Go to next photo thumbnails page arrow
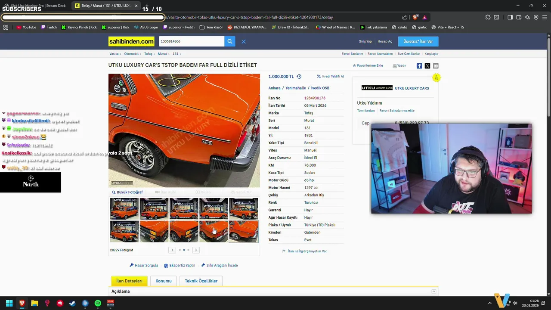 coord(196,250)
